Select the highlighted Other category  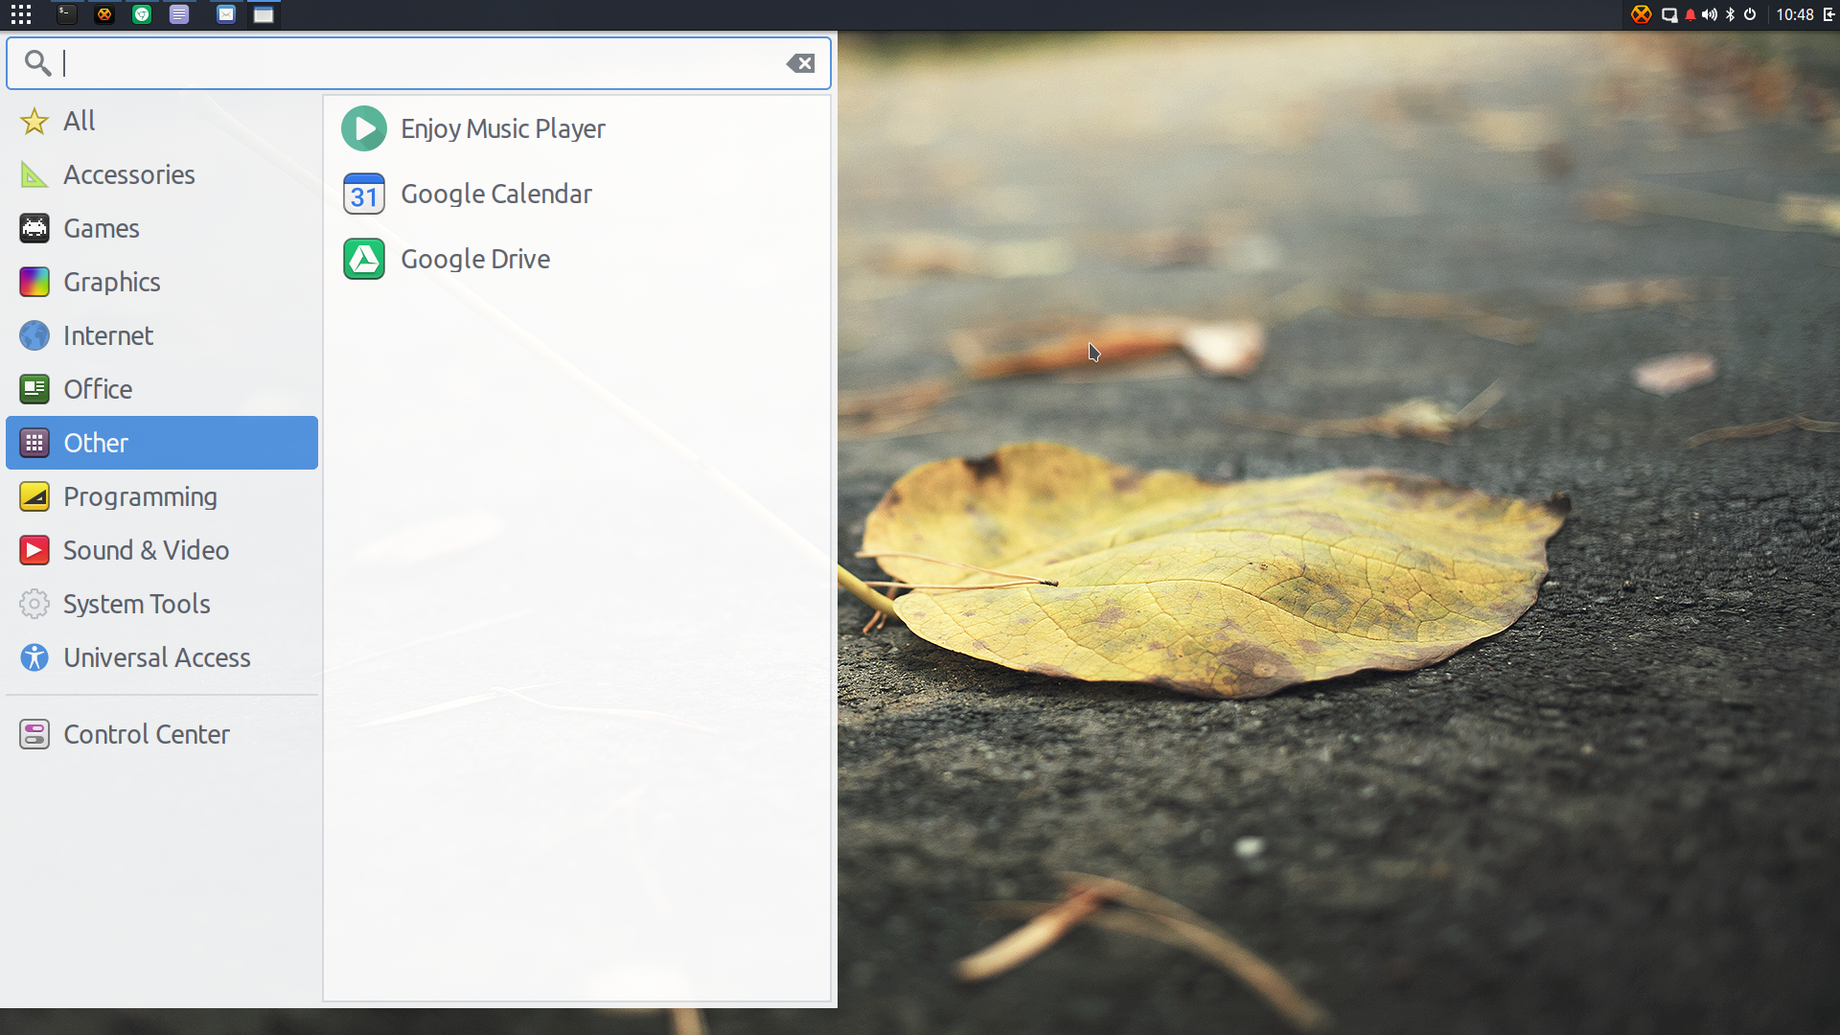[162, 443]
